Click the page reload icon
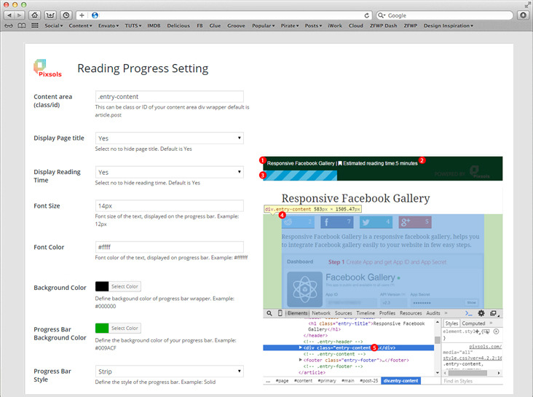533x397 pixels. pos(366,15)
